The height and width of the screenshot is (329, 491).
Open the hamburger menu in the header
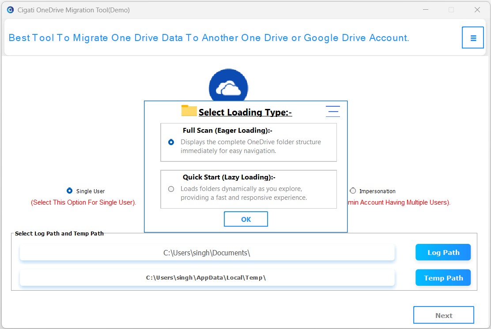point(472,38)
